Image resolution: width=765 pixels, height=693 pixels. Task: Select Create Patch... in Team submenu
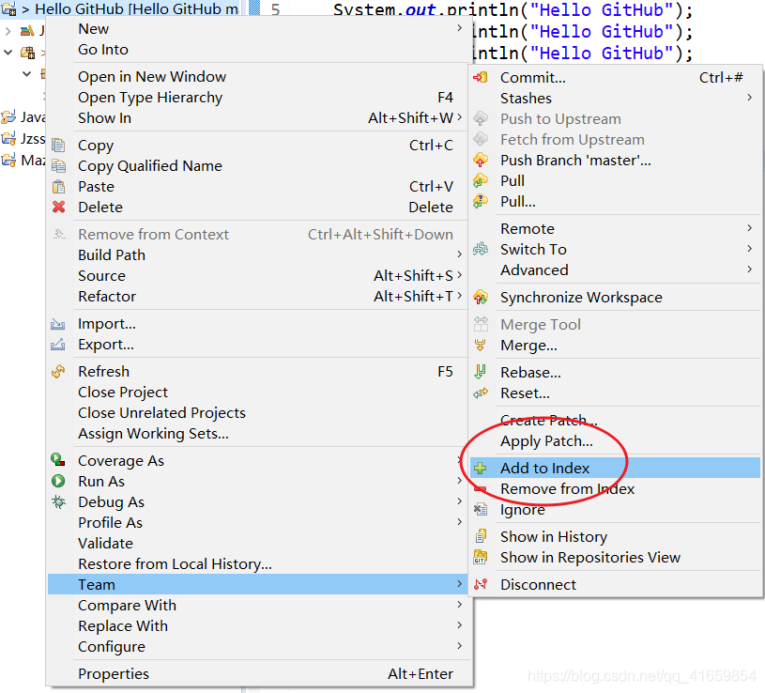click(x=548, y=420)
